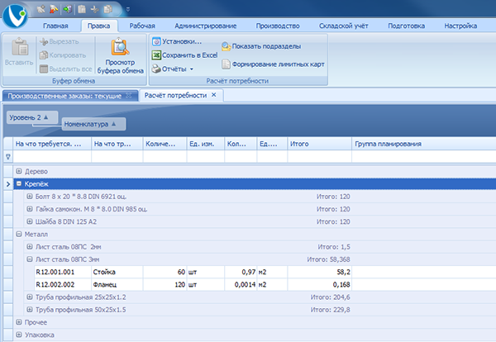Open the Просмотр буфера обмена tool
Viewport: 496px width, 342px height.
(121, 56)
